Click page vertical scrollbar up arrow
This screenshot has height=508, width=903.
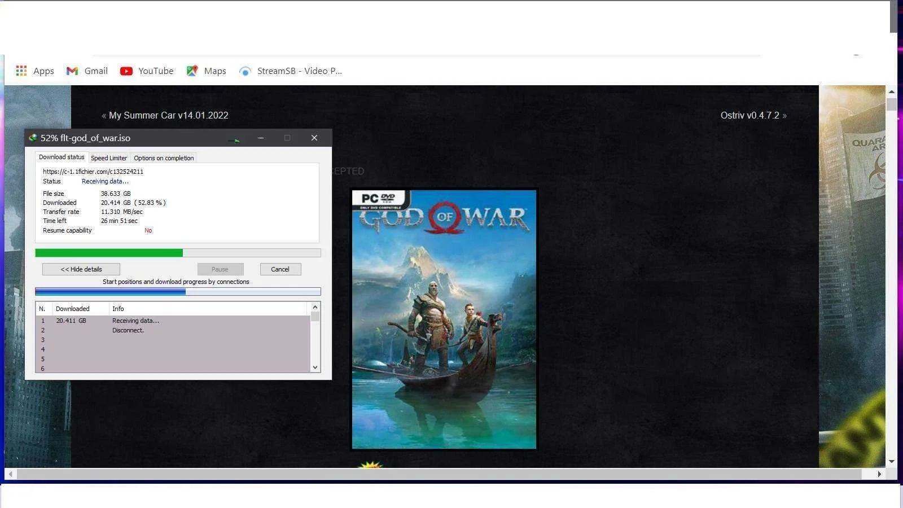[892, 91]
